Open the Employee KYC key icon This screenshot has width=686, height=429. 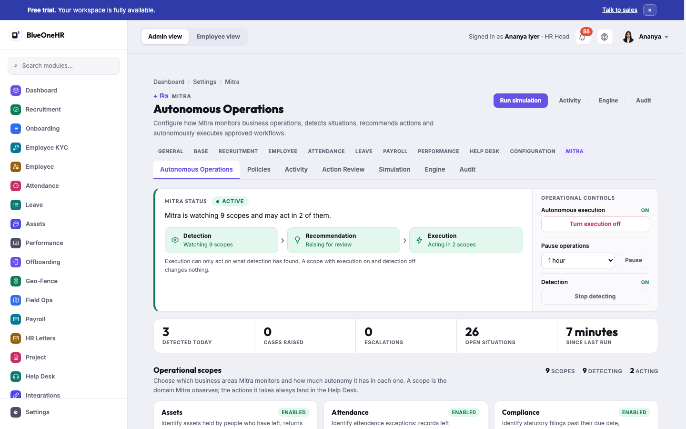(x=16, y=148)
